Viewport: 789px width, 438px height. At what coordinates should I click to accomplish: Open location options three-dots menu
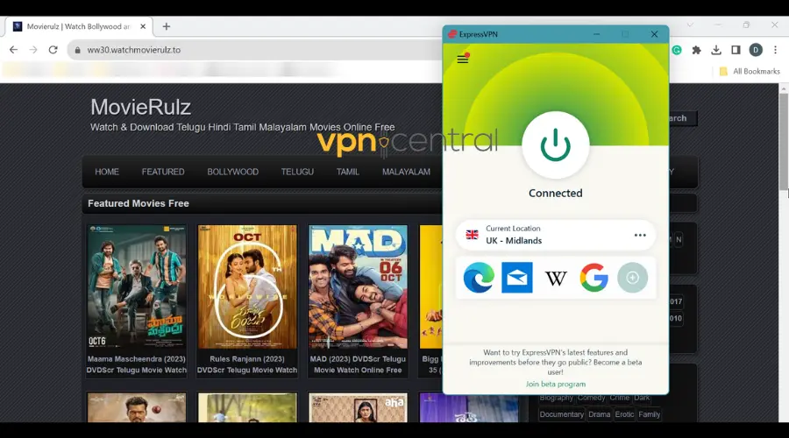pyautogui.click(x=640, y=235)
